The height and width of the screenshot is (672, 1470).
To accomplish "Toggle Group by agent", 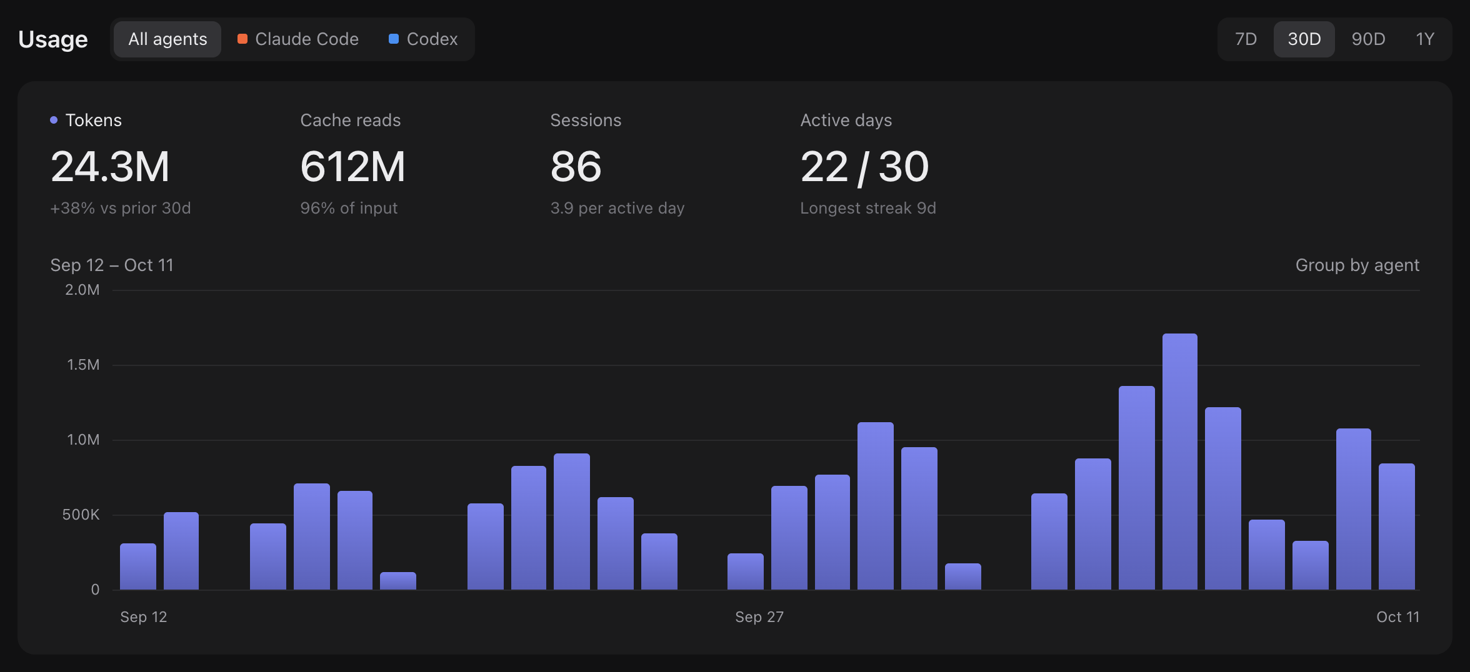I will pyautogui.click(x=1357, y=265).
